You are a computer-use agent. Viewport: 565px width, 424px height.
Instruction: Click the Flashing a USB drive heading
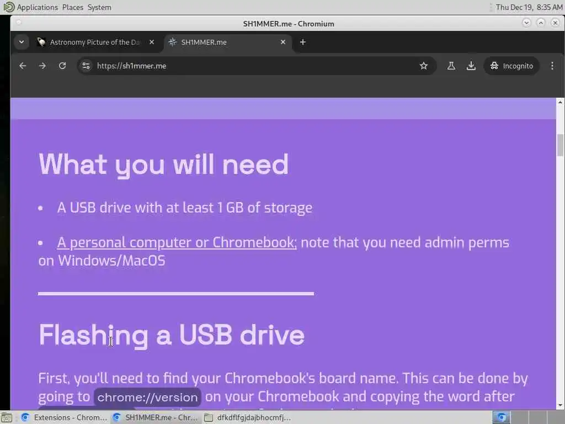pyautogui.click(x=172, y=335)
